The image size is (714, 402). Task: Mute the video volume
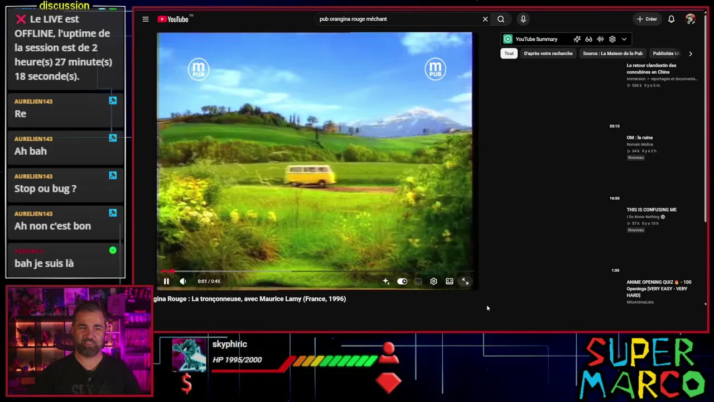coord(183,281)
